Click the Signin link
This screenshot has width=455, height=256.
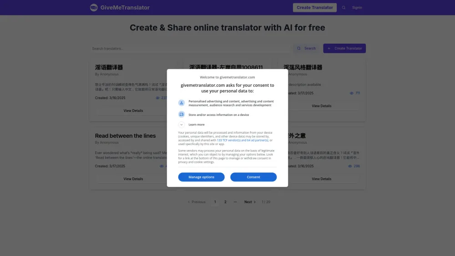coord(357,8)
